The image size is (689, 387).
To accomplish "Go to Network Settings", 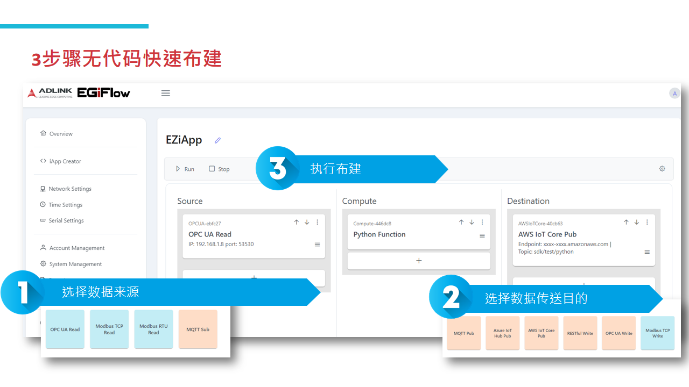I will 66,189.
